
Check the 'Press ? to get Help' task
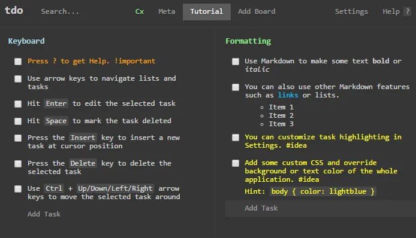[18, 62]
